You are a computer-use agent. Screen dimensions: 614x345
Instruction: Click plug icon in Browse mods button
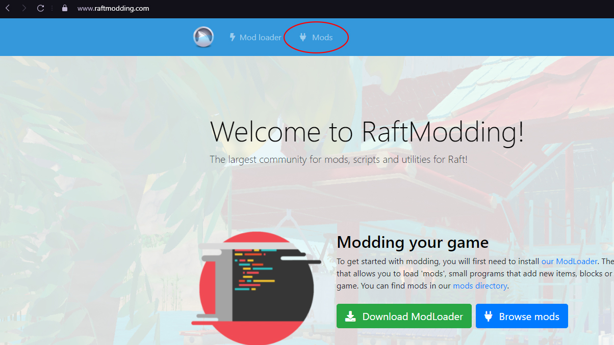[488, 317]
